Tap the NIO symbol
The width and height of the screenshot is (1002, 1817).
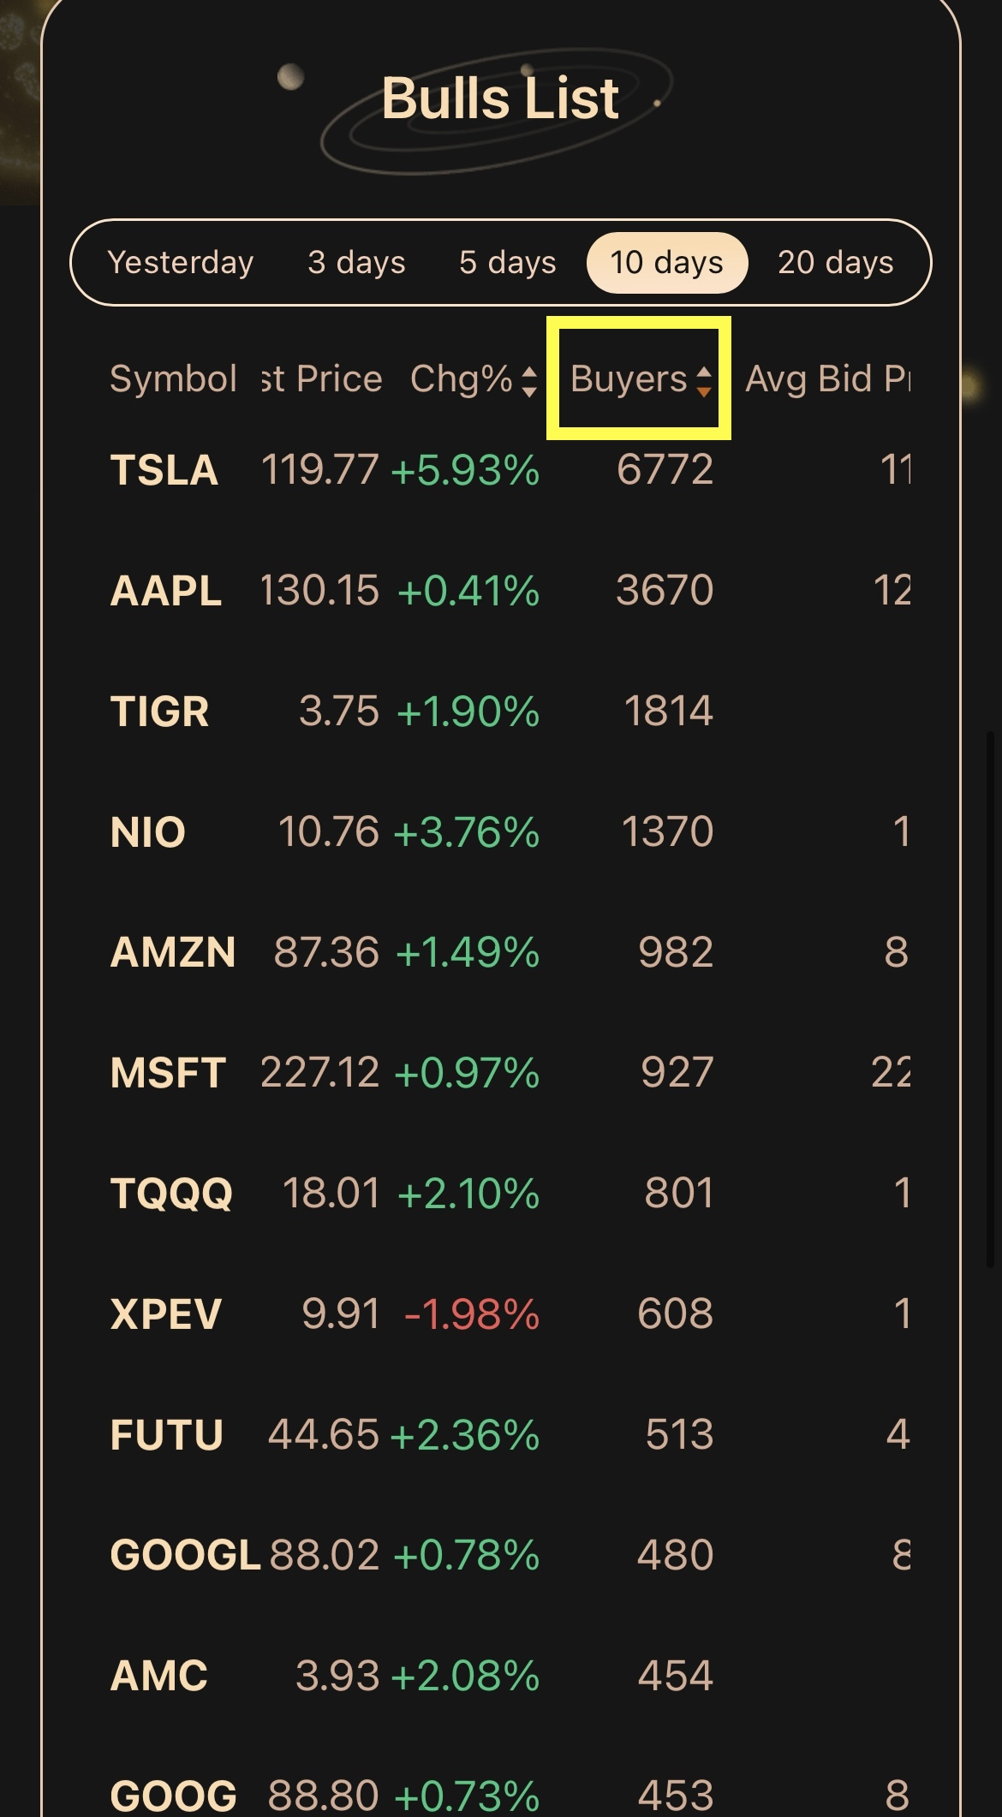pos(148,832)
